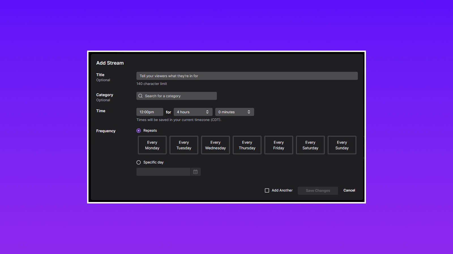Open the 12:00pm start time selector
The height and width of the screenshot is (254, 453).
(149, 112)
